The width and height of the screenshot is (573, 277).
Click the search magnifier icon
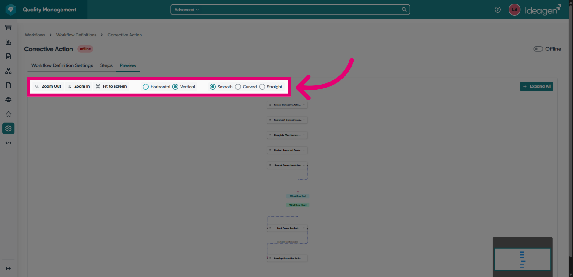(404, 10)
